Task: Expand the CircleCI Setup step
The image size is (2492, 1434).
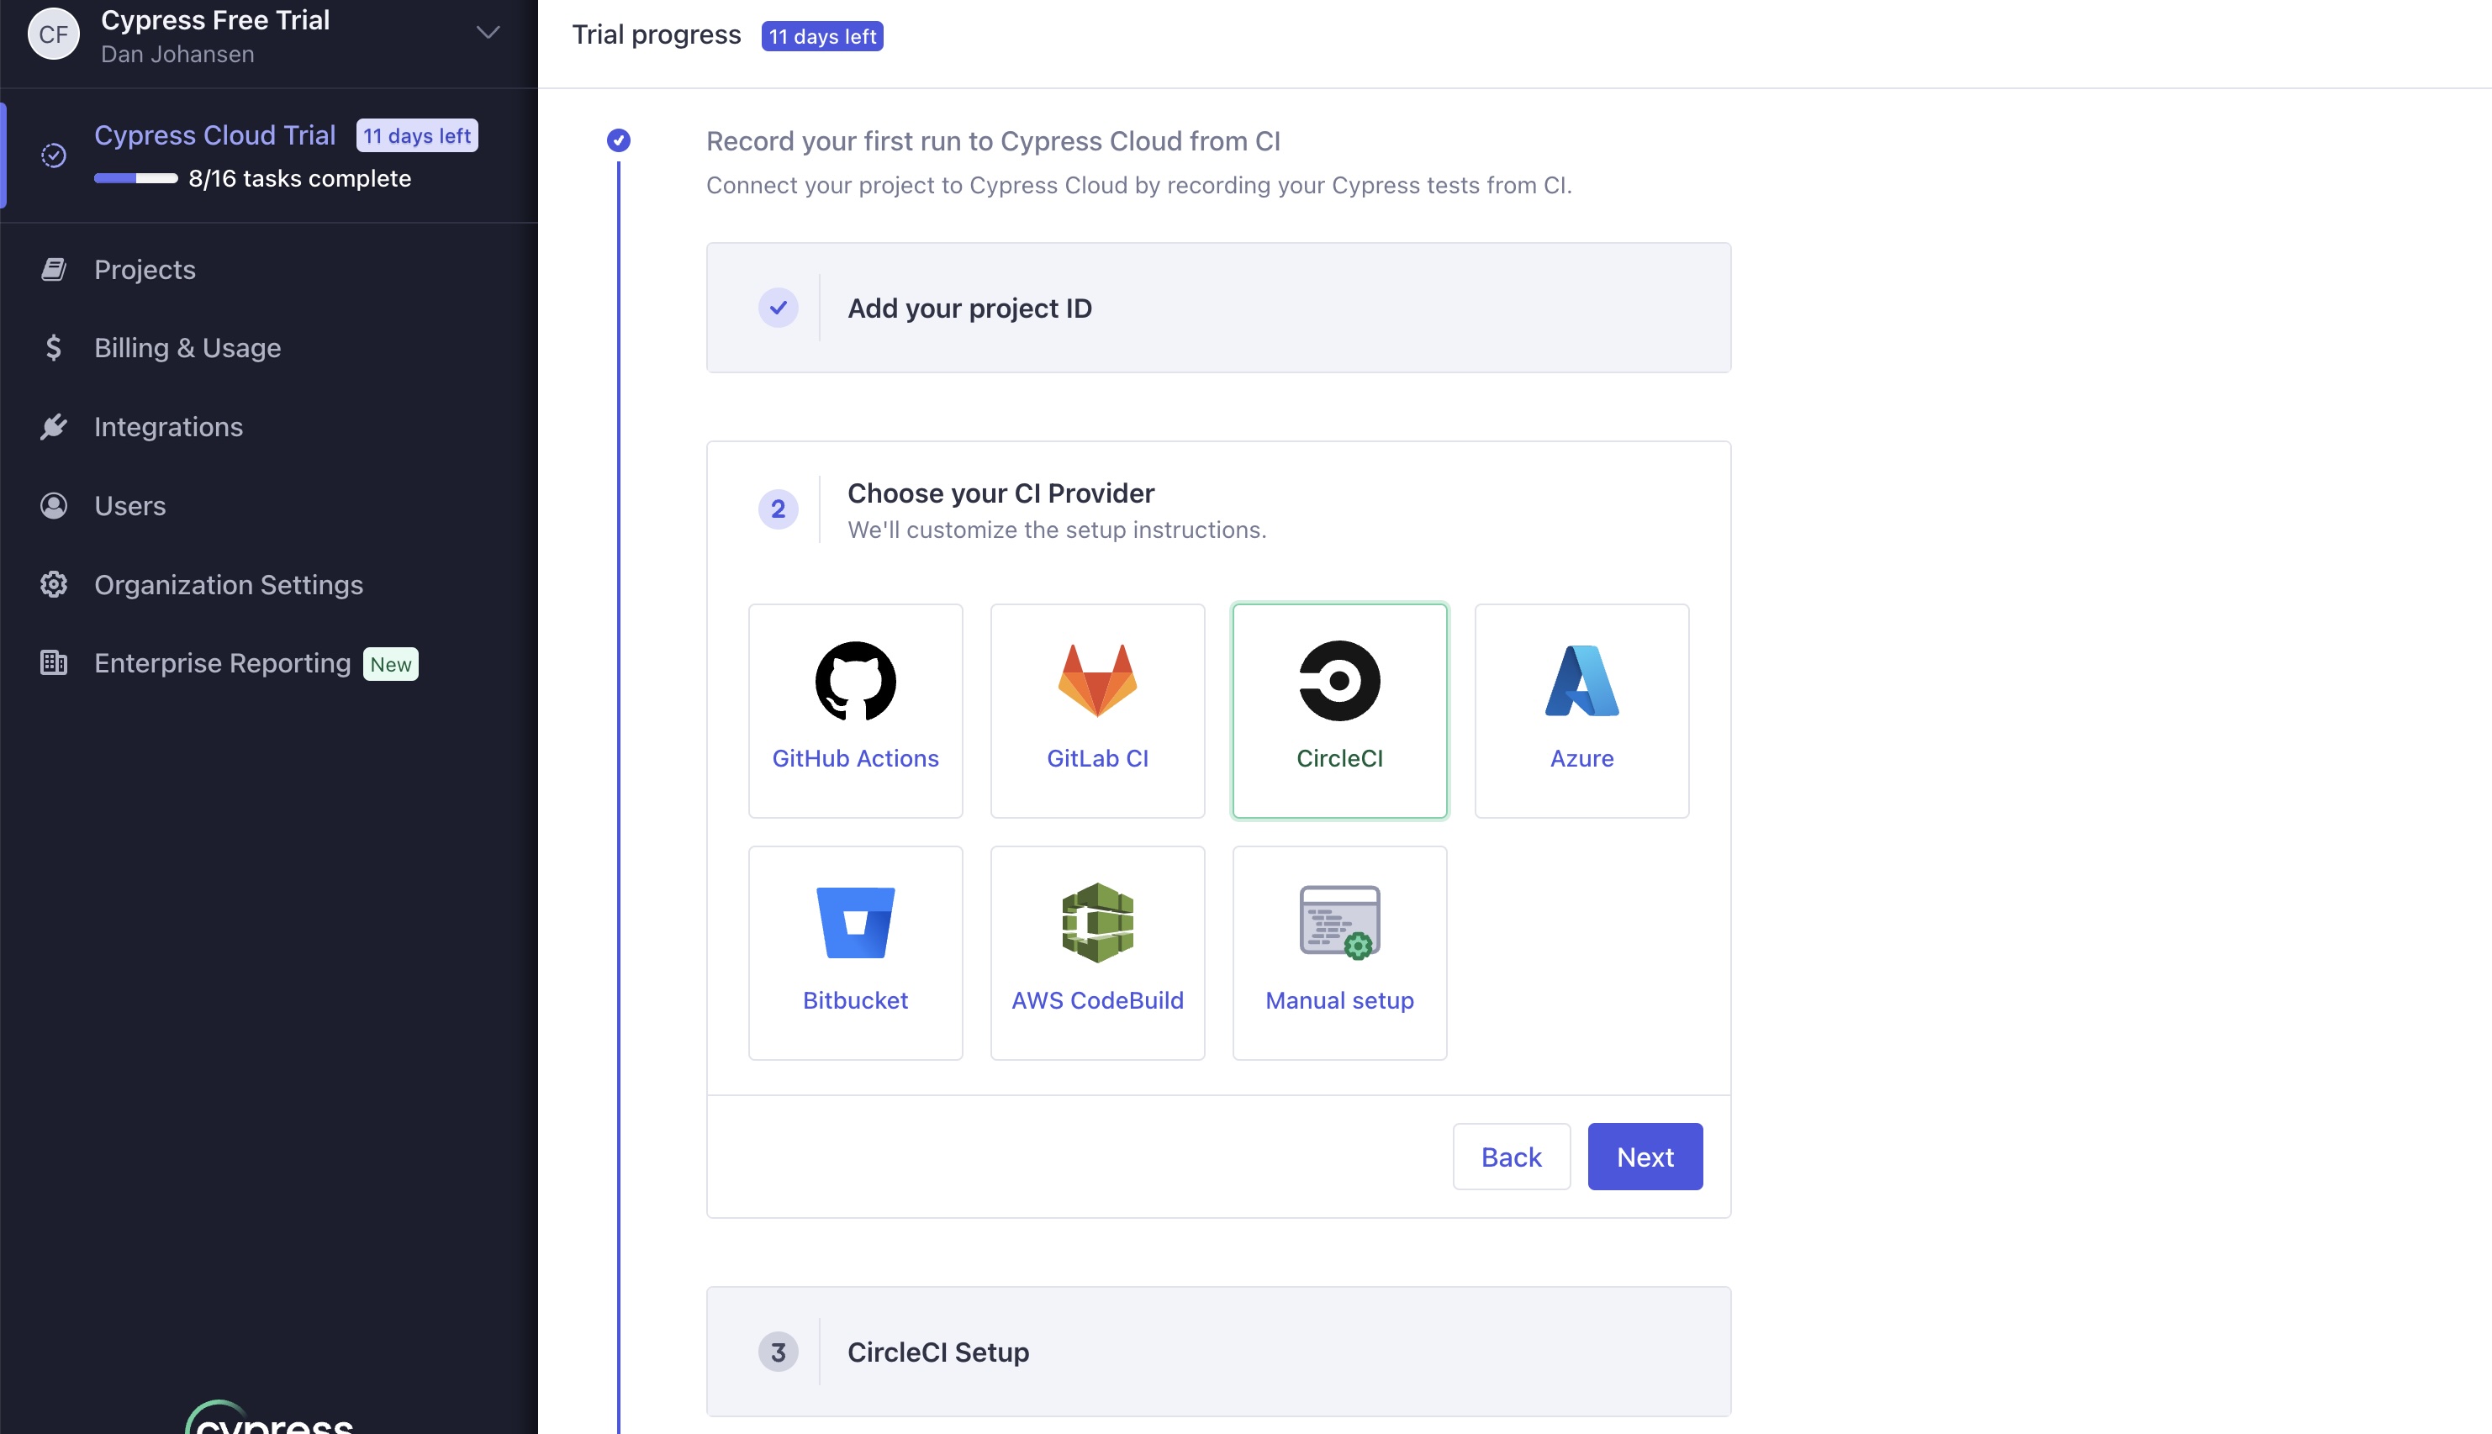Action: [x=1218, y=1352]
